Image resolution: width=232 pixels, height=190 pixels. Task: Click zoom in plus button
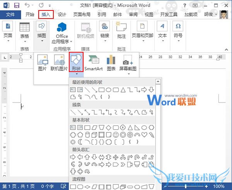[x=206, y=186]
